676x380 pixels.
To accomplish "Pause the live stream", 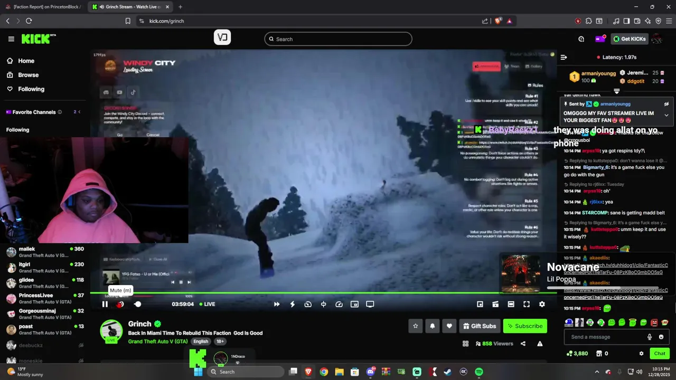I will coord(105,304).
